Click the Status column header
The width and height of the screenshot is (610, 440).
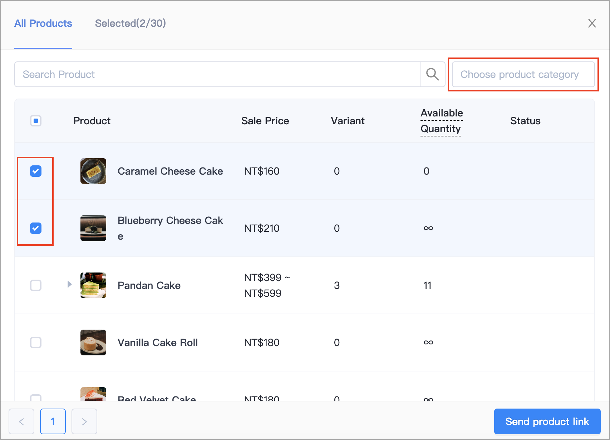click(x=525, y=121)
